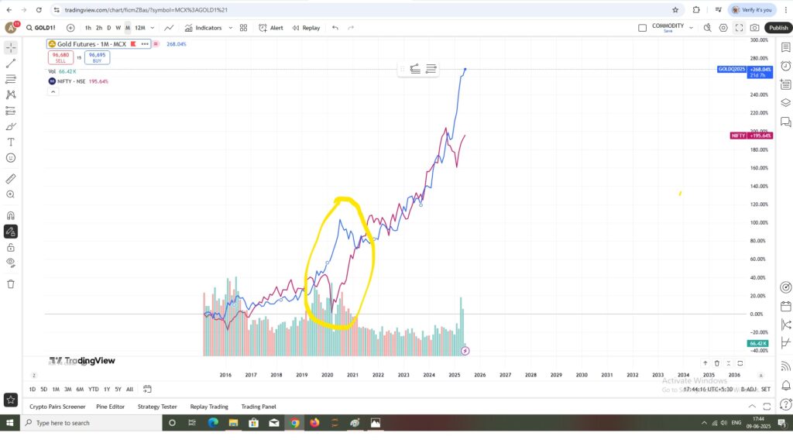793x443 pixels.
Task: Open go to date calendar icon
Action: (x=147, y=389)
